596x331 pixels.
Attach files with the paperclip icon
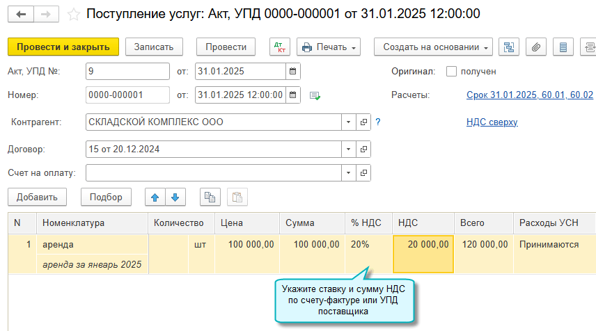point(536,47)
